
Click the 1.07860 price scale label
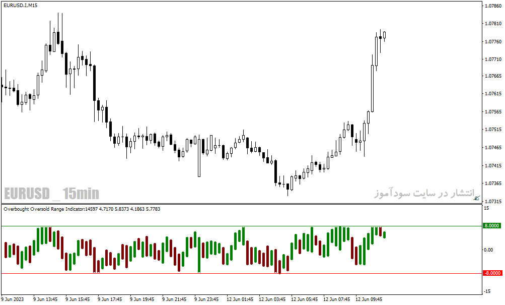point(493,6)
